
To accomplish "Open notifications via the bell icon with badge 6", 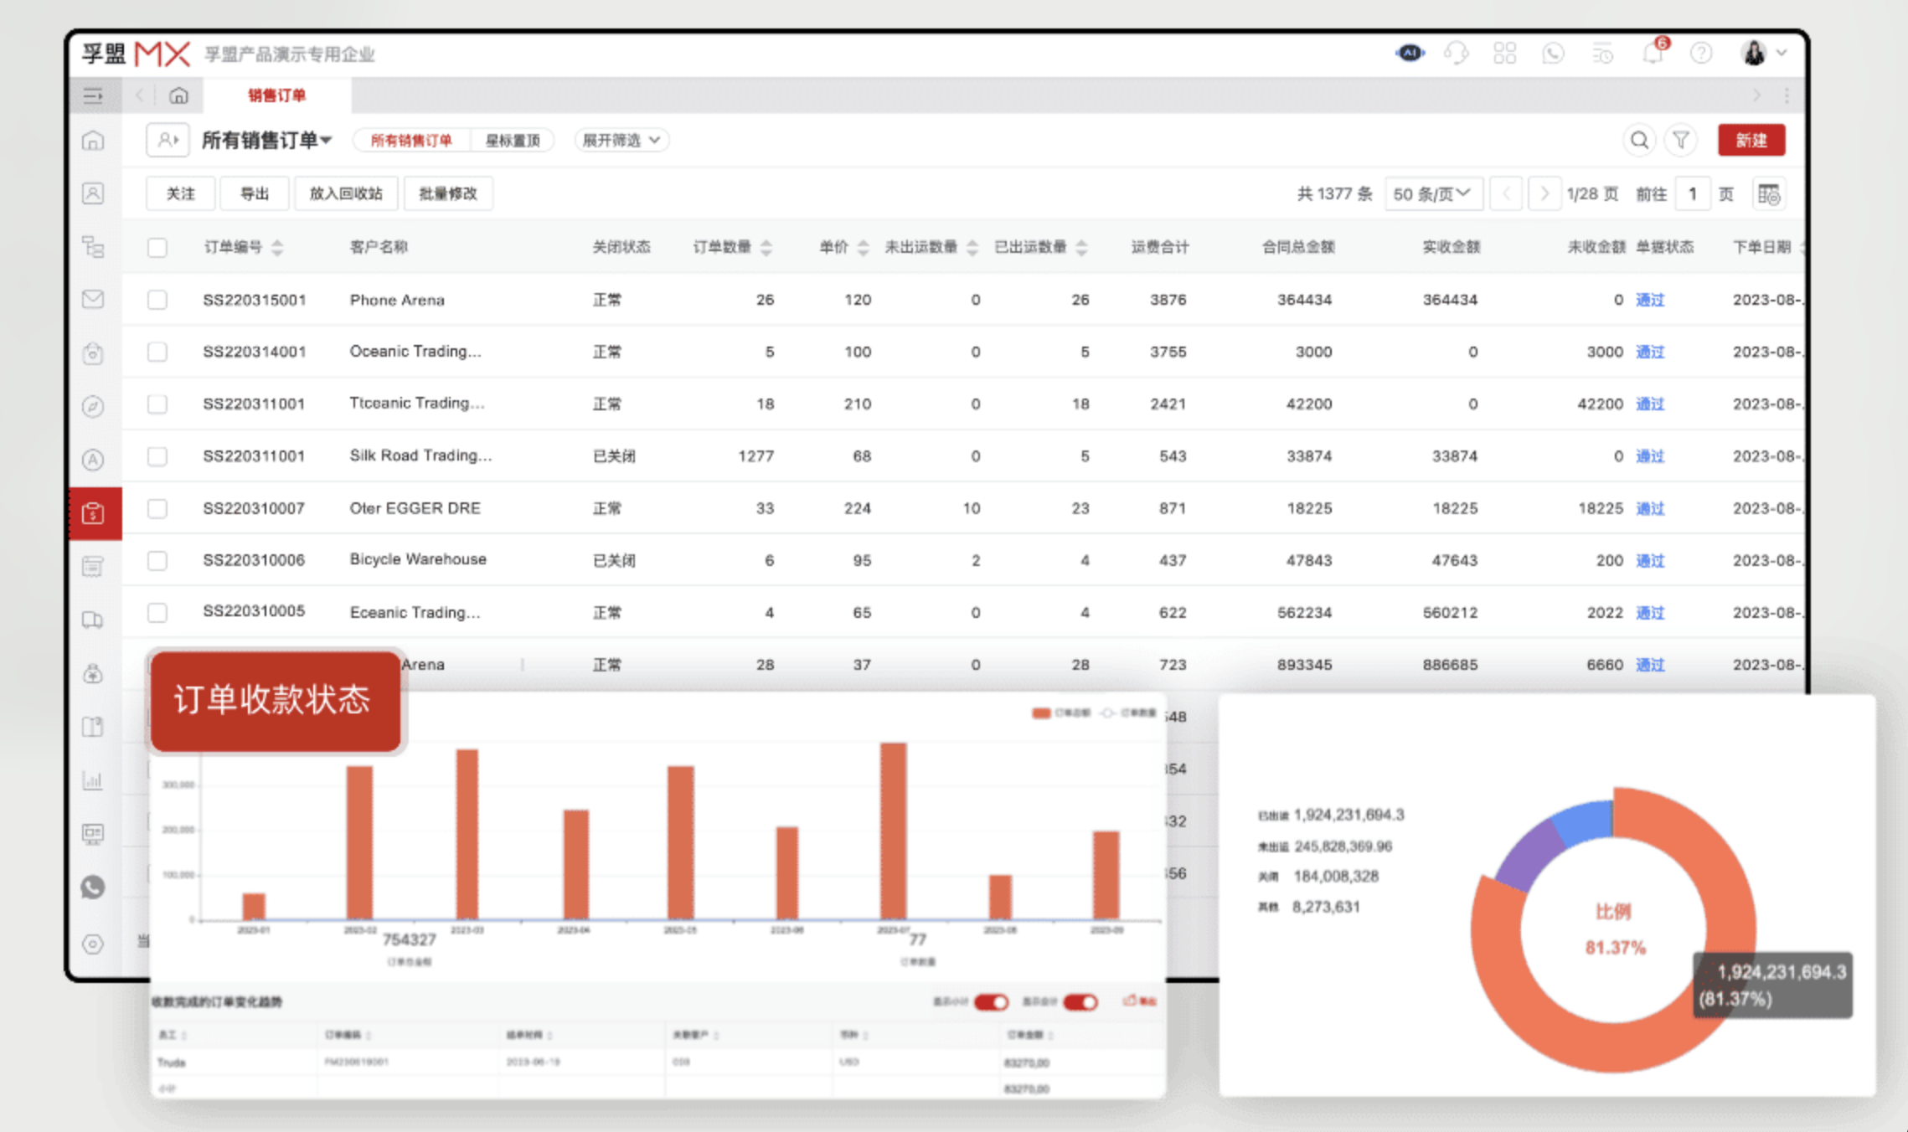I will pyautogui.click(x=1652, y=52).
